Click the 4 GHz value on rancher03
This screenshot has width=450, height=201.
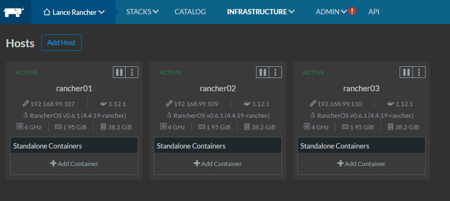tap(320, 127)
